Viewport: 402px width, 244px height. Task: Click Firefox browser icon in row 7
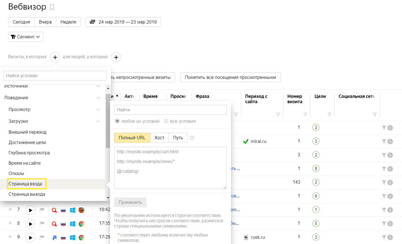click(x=81, y=210)
